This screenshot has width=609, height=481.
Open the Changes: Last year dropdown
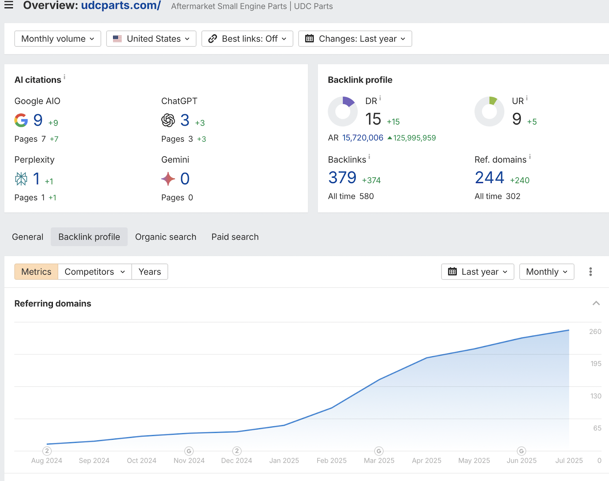coord(355,39)
